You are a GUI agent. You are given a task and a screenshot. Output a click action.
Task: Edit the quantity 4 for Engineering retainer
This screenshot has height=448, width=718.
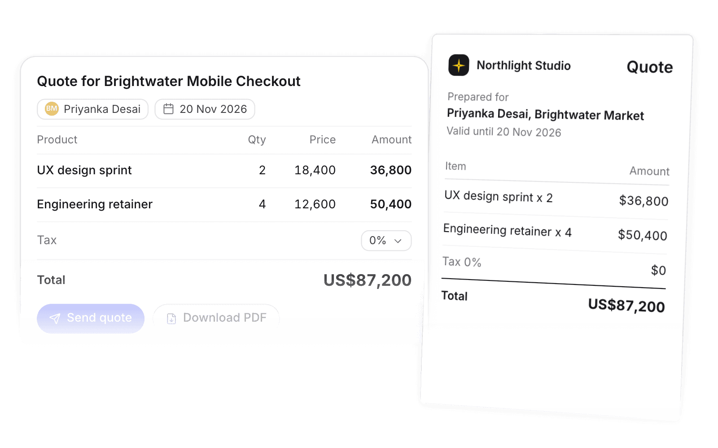262,204
